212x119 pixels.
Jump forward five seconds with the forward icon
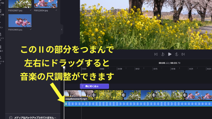pos(177,54)
